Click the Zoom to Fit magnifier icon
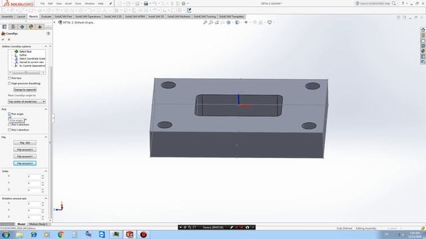This screenshot has height=239, width=426. click(205, 23)
